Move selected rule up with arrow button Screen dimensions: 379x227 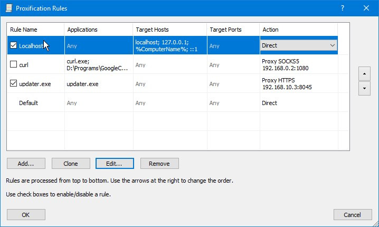point(364,74)
